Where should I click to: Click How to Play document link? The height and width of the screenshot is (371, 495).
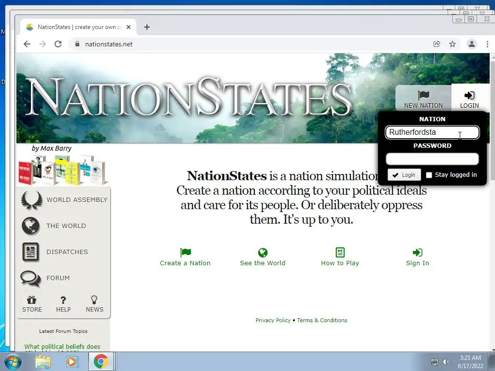click(340, 257)
